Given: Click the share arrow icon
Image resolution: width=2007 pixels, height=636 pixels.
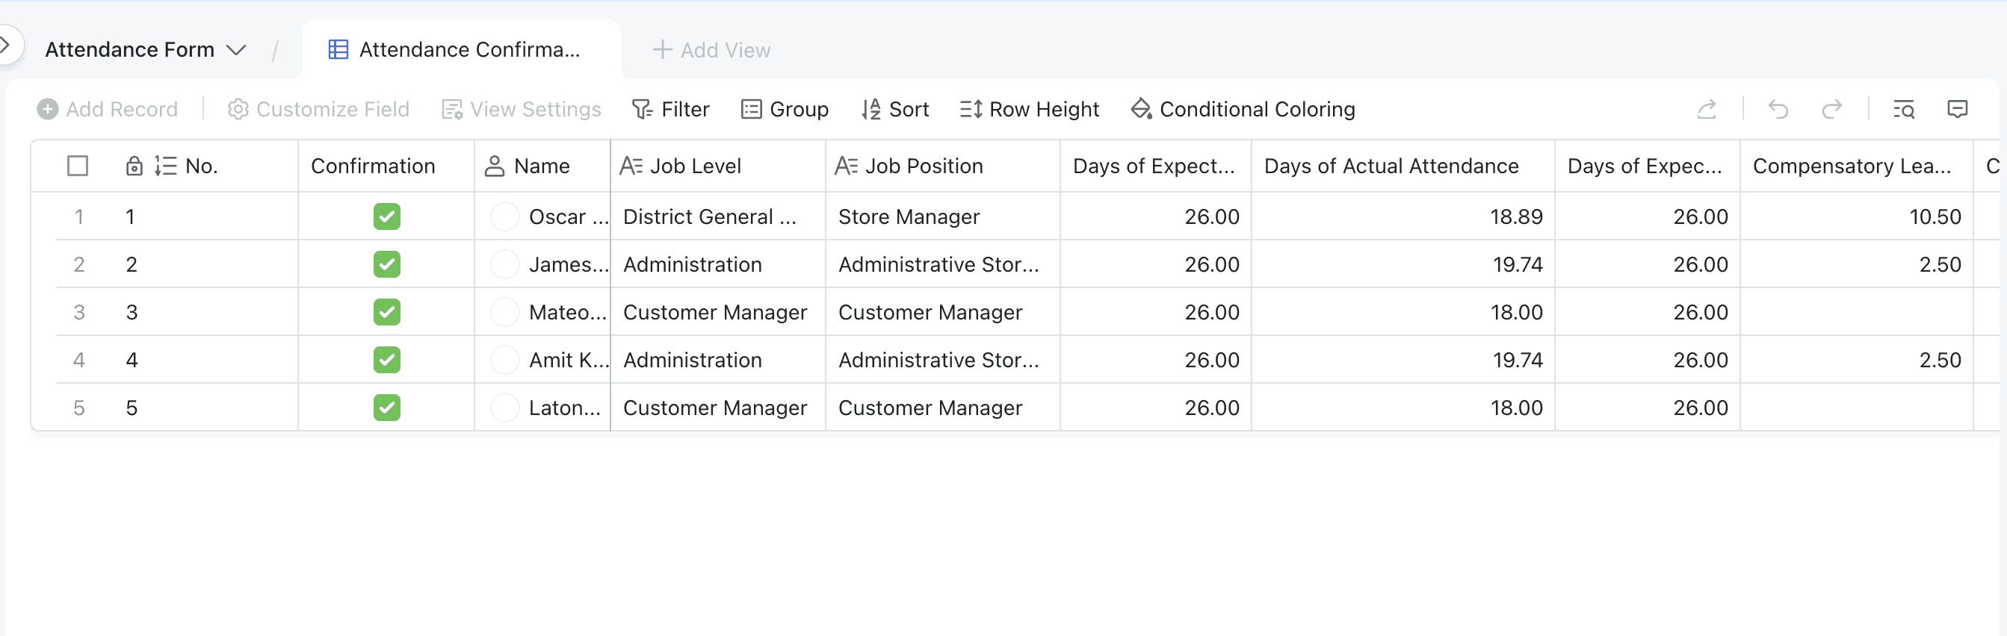Looking at the screenshot, I should pos(1707,109).
